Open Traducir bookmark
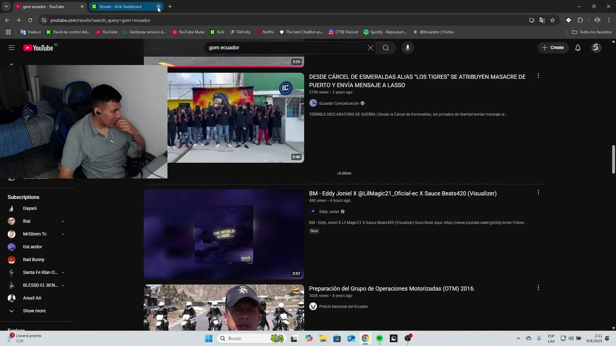 [x=31, y=32]
